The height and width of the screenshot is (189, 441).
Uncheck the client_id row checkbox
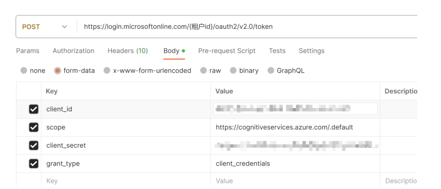(x=34, y=109)
